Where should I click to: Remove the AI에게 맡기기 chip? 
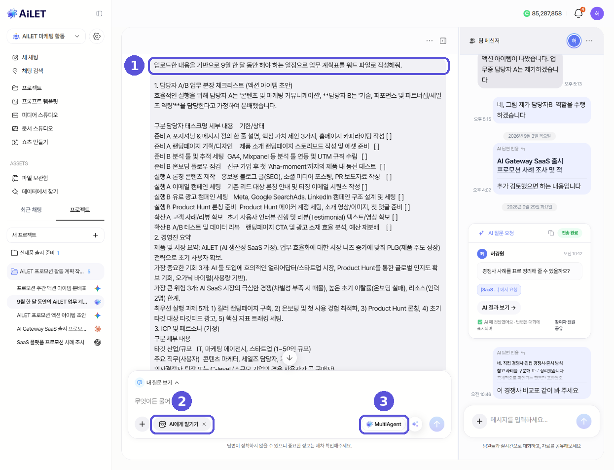pyautogui.click(x=204, y=424)
